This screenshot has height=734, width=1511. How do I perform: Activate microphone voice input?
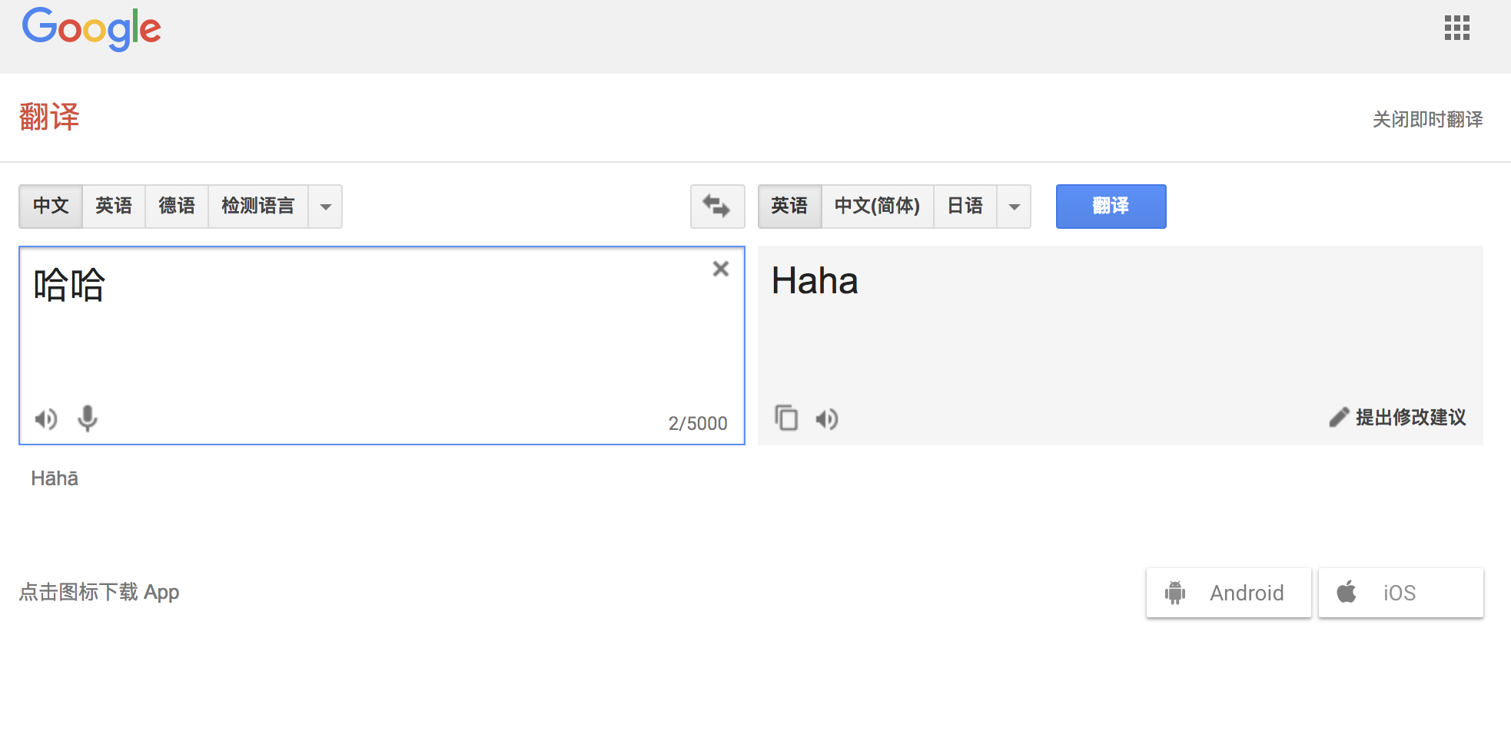tap(88, 418)
